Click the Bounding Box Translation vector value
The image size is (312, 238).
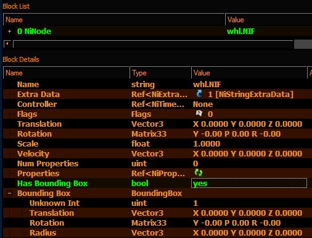click(247, 213)
